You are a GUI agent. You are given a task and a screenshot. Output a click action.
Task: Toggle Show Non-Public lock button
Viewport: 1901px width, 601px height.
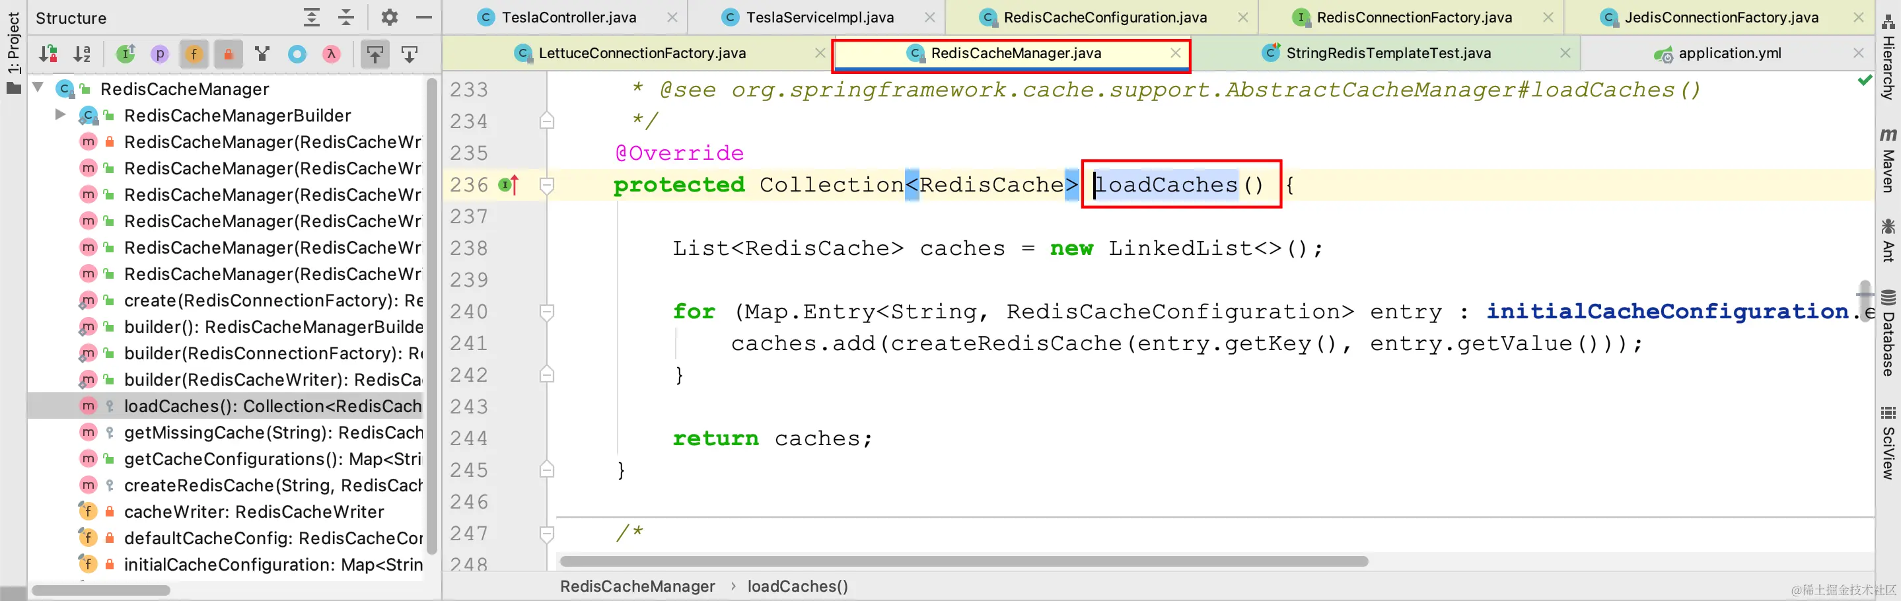(x=228, y=54)
